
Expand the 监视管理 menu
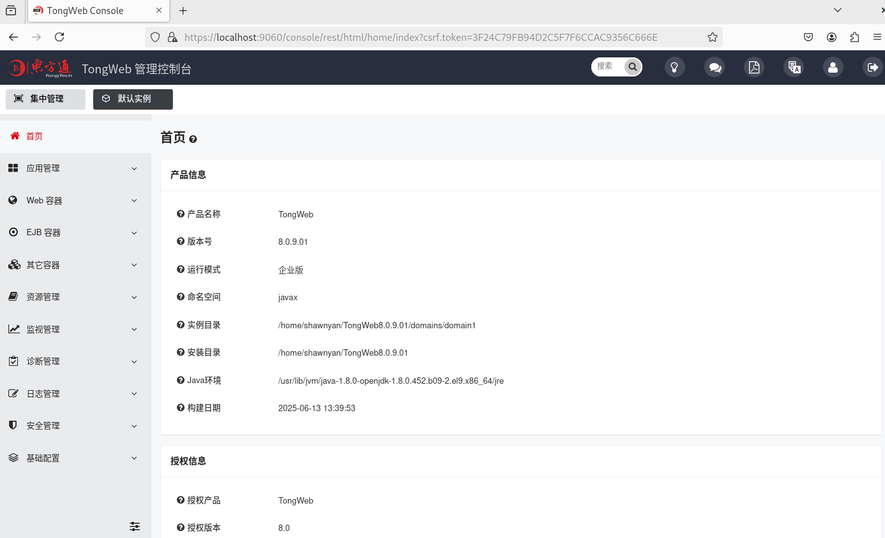(x=75, y=330)
